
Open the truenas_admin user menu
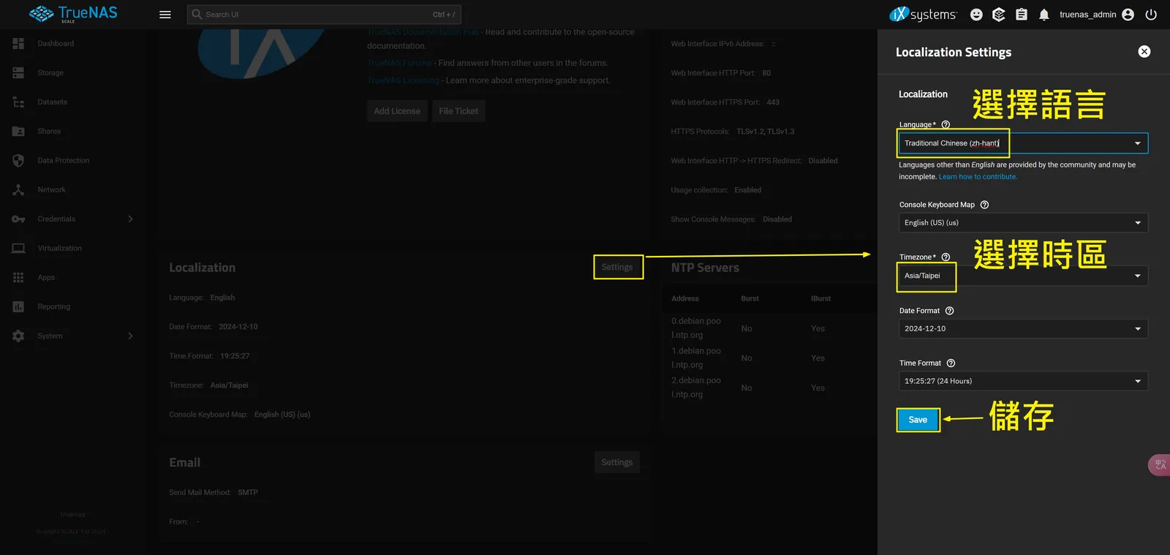(x=1097, y=15)
